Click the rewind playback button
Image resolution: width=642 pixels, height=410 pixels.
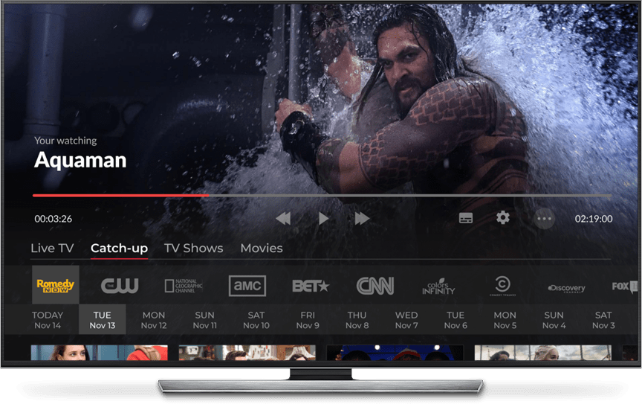click(283, 219)
